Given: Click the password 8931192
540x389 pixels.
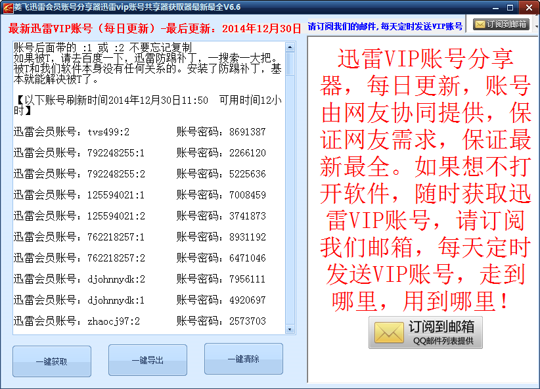Looking at the screenshot, I should (248, 237).
